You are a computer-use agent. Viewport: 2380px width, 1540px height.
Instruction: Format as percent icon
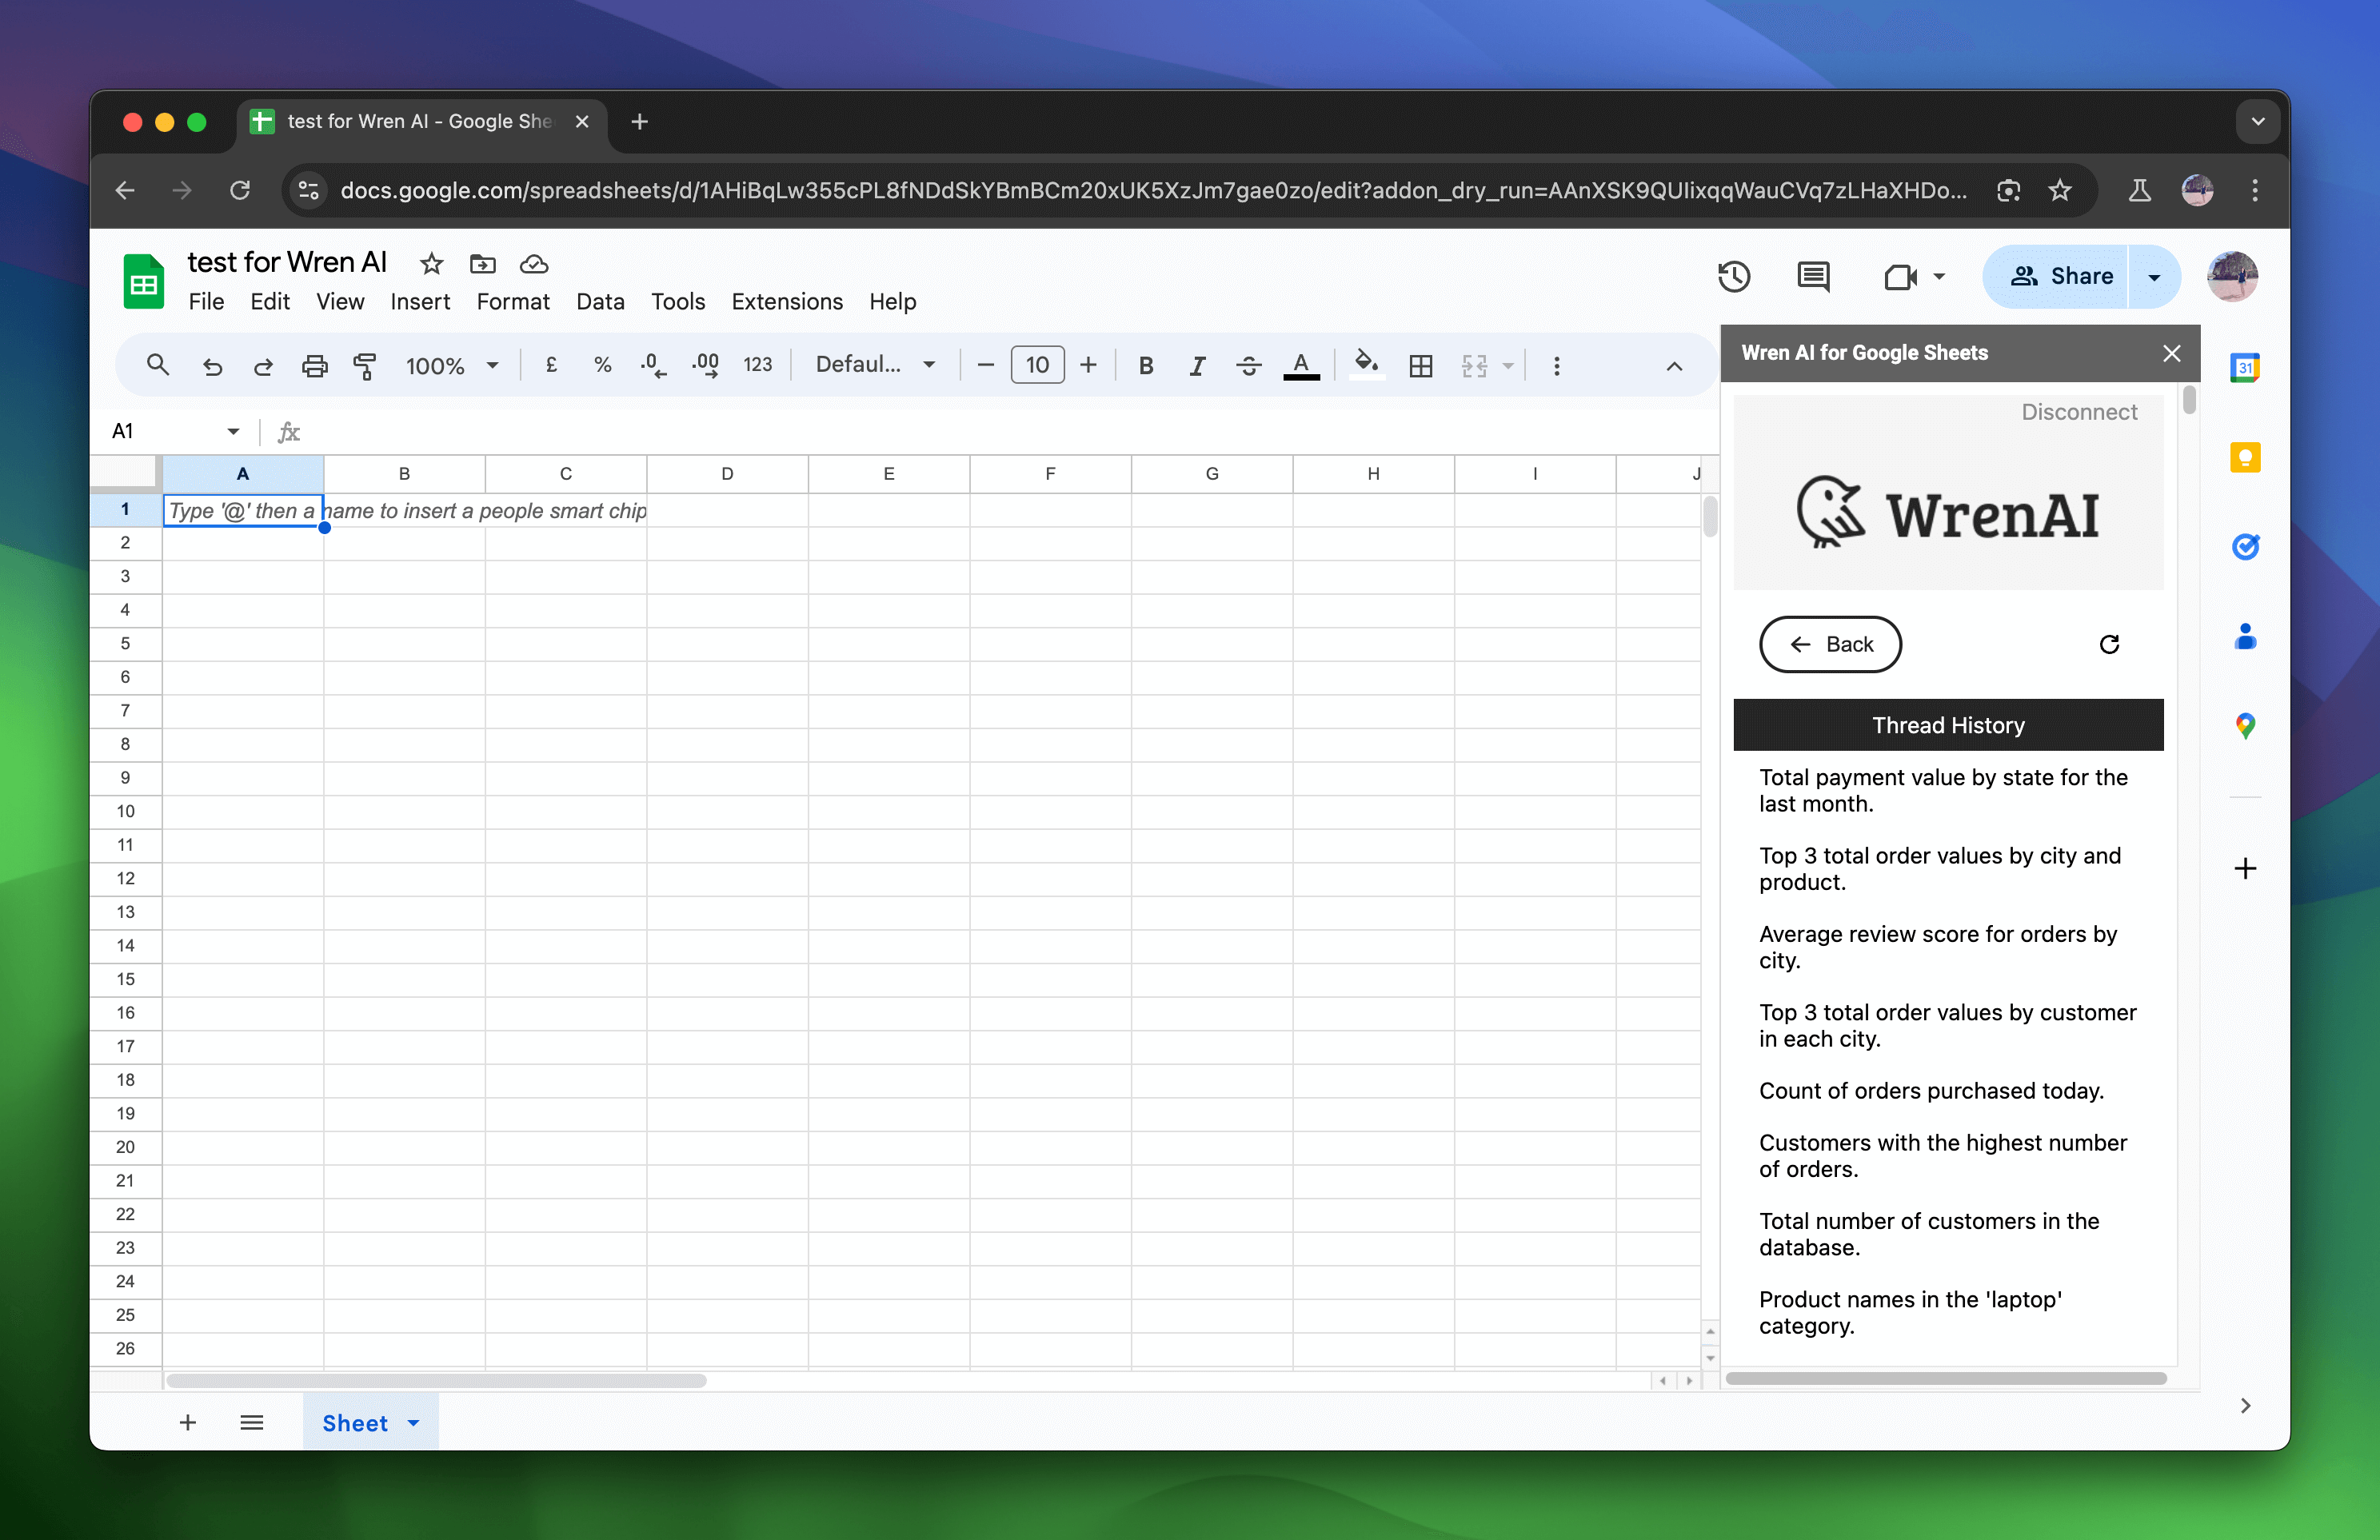coord(602,365)
